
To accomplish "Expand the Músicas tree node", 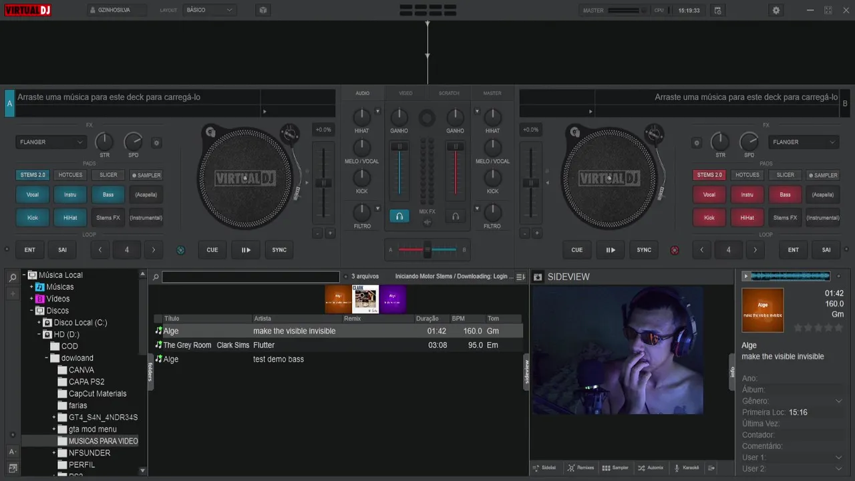I will (x=31, y=287).
